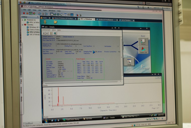
Task: Switch to Clone of Windows XP Professional tab
Action: click(64, 18)
